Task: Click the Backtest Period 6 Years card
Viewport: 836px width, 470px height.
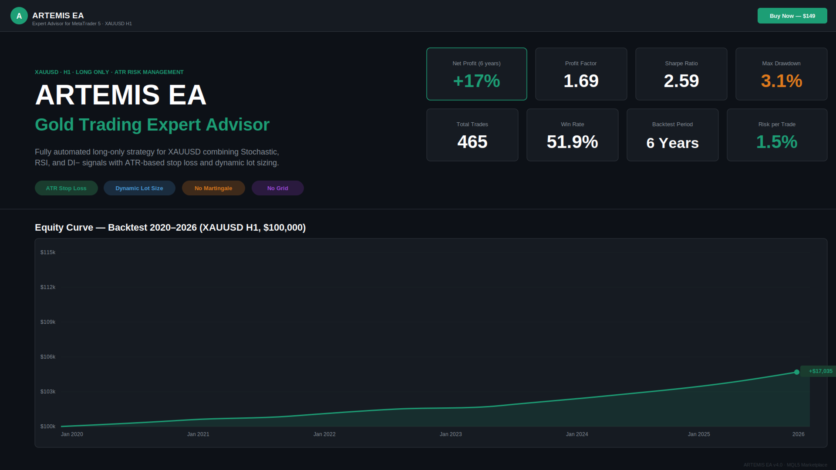Action: [672, 135]
